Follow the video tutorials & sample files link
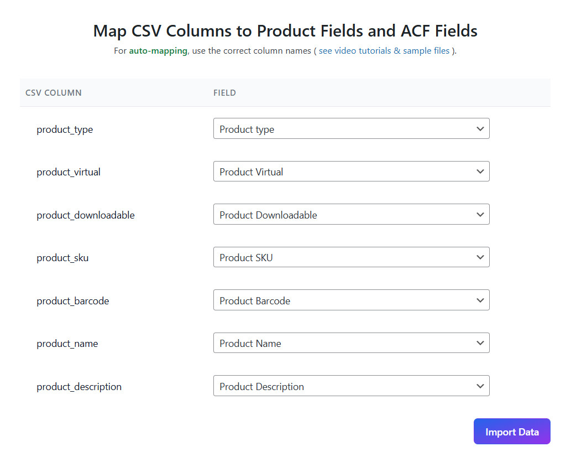This screenshot has width=571, height=462. pyautogui.click(x=384, y=51)
